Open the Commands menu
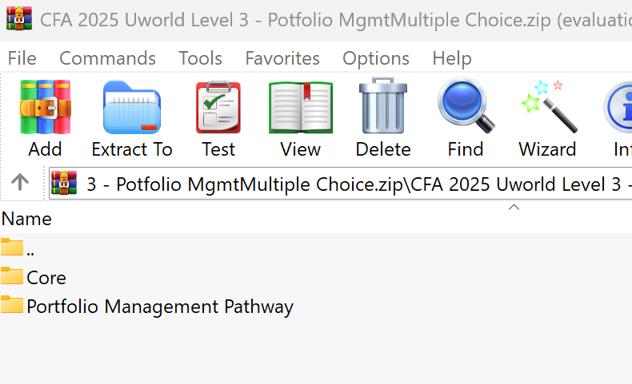 tap(107, 58)
